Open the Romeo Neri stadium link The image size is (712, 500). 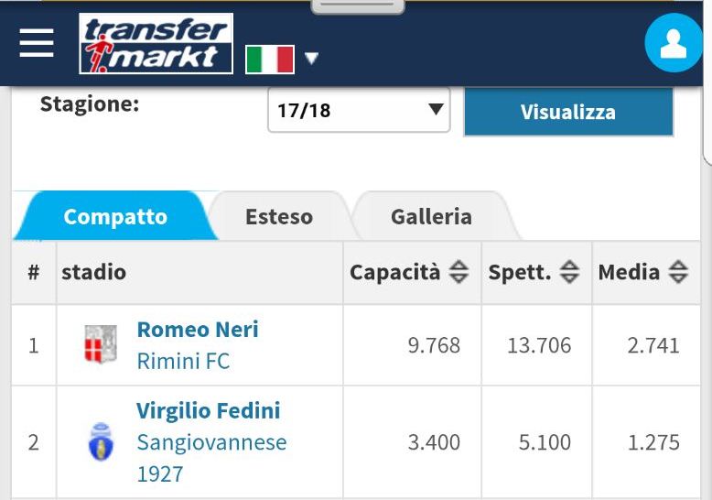tap(198, 329)
